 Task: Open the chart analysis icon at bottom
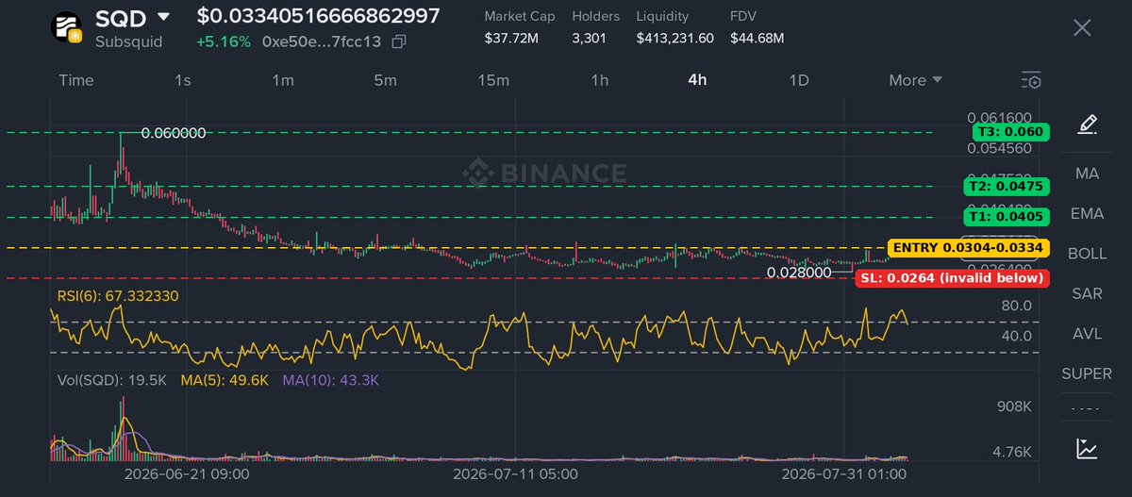(x=1087, y=449)
